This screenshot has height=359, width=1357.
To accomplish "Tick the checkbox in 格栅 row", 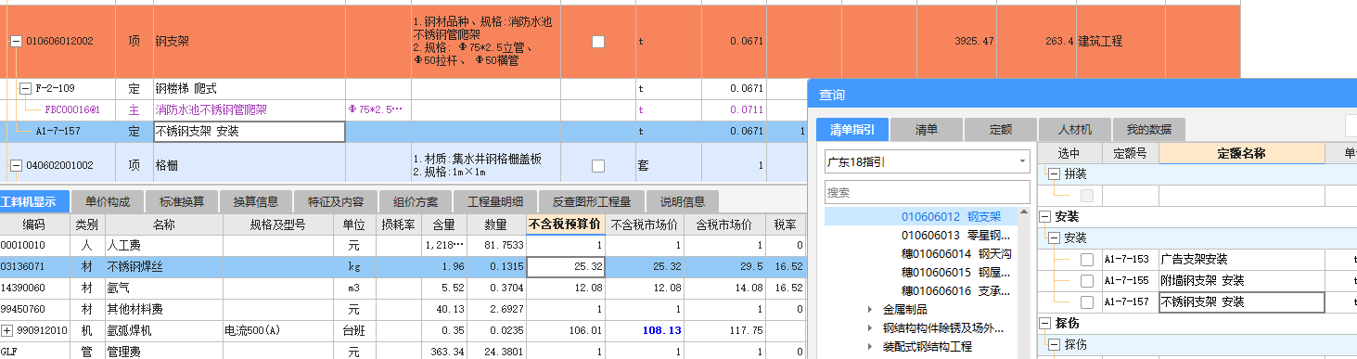I will (x=598, y=165).
